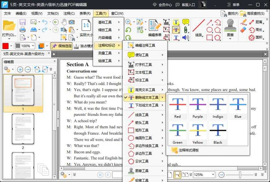
Task: Click the stamp tool icon
Action: pyautogui.click(x=230, y=26)
